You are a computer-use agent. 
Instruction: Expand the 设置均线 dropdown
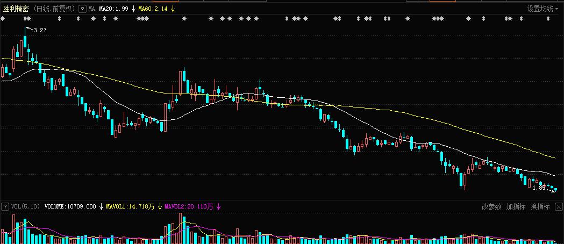543,9
